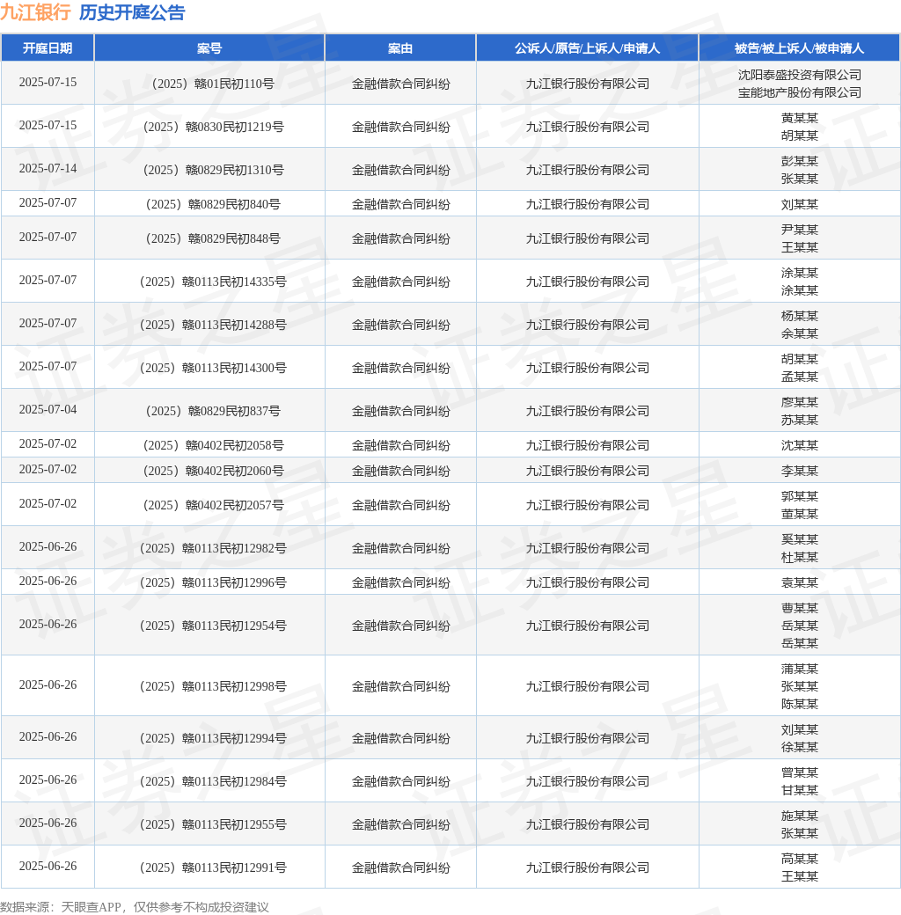
Task: Click 九江银行股份有限公司 in the 赣0829民初840号 row
Action: tap(588, 205)
